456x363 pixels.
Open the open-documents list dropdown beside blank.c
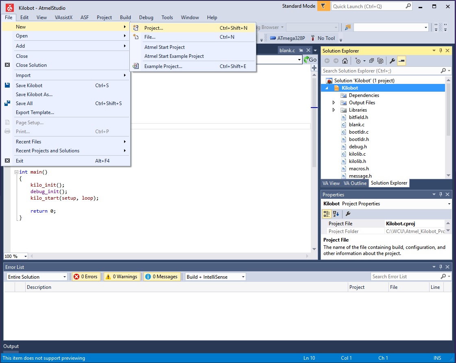pos(315,51)
